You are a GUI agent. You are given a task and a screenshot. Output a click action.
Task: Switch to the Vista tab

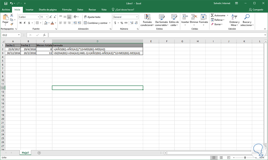click(x=104, y=10)
